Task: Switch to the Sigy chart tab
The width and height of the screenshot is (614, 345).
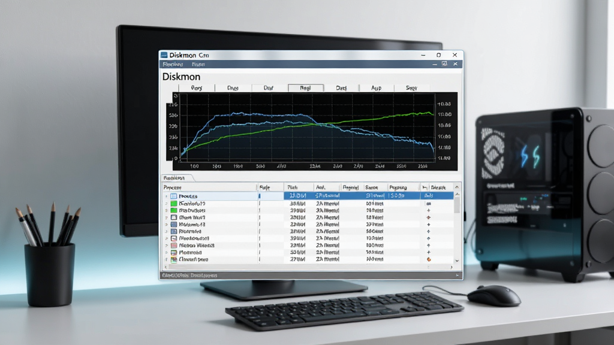Action: pos(411,88)
